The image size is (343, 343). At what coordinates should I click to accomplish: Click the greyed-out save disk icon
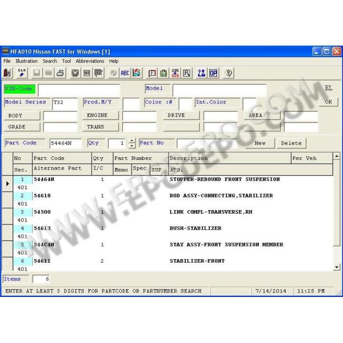37,73
